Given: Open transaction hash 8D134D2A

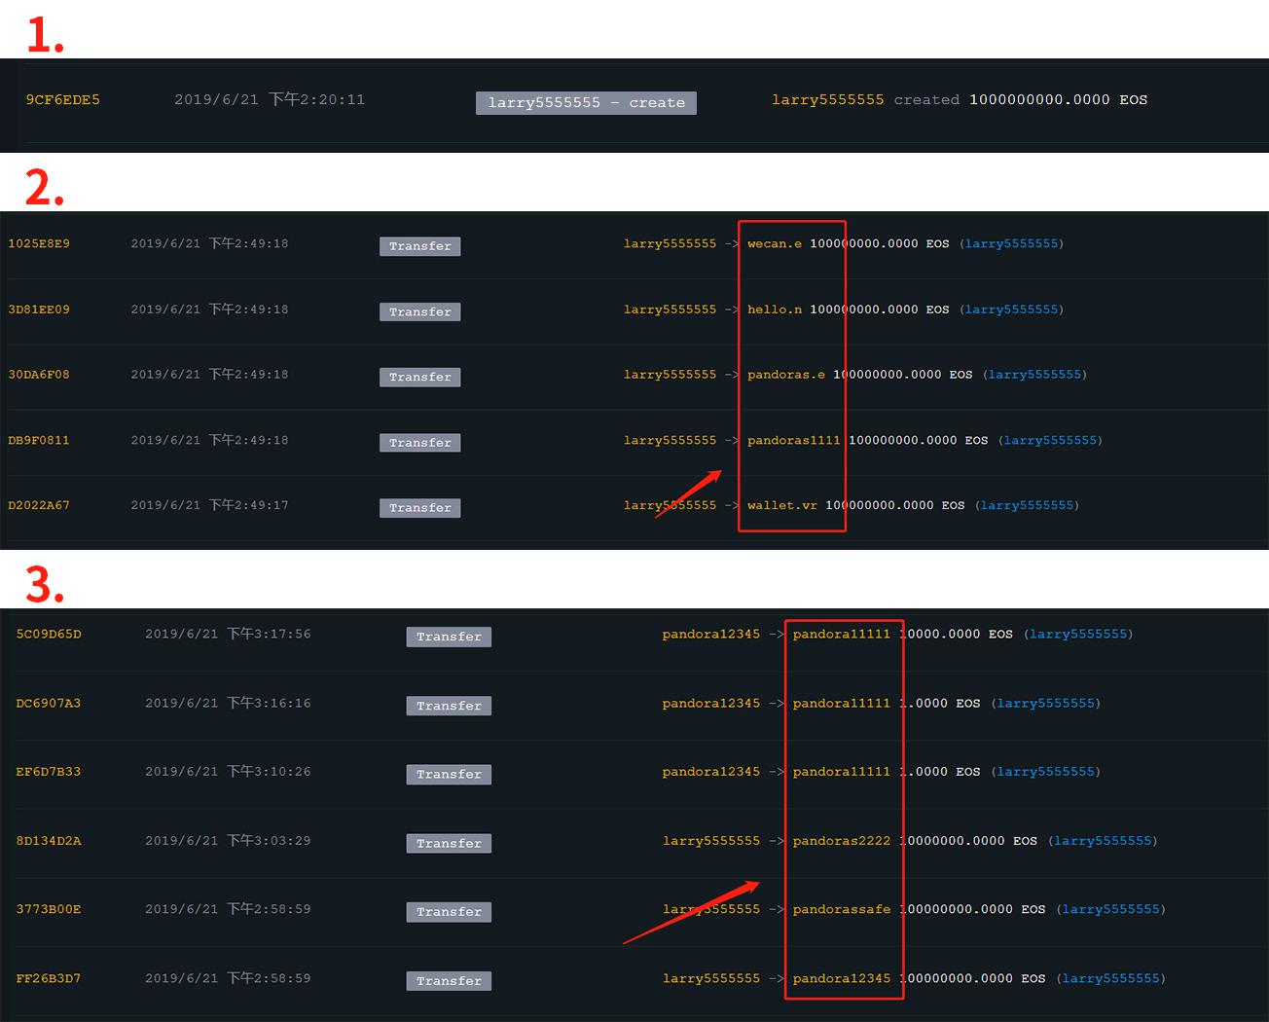Looking at the screenshot, I should click(x=49, y=841).
